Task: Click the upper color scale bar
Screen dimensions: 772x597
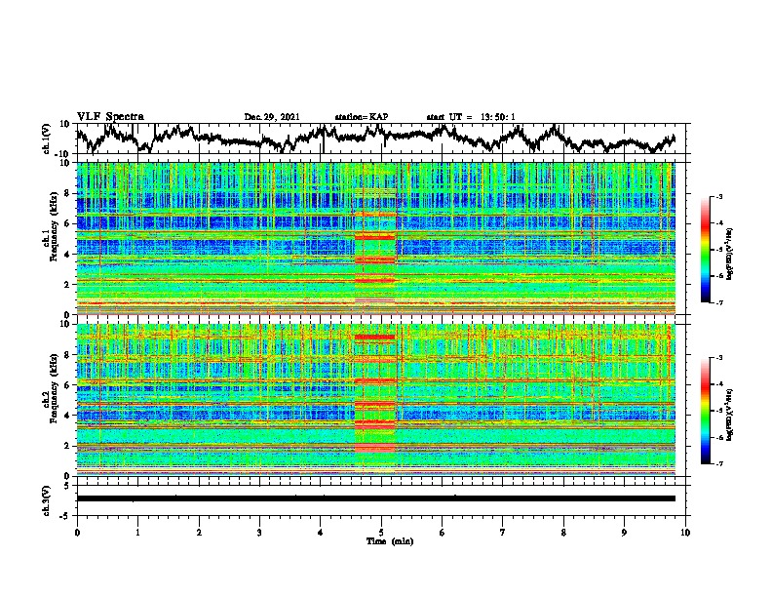Action: [705, 250]
